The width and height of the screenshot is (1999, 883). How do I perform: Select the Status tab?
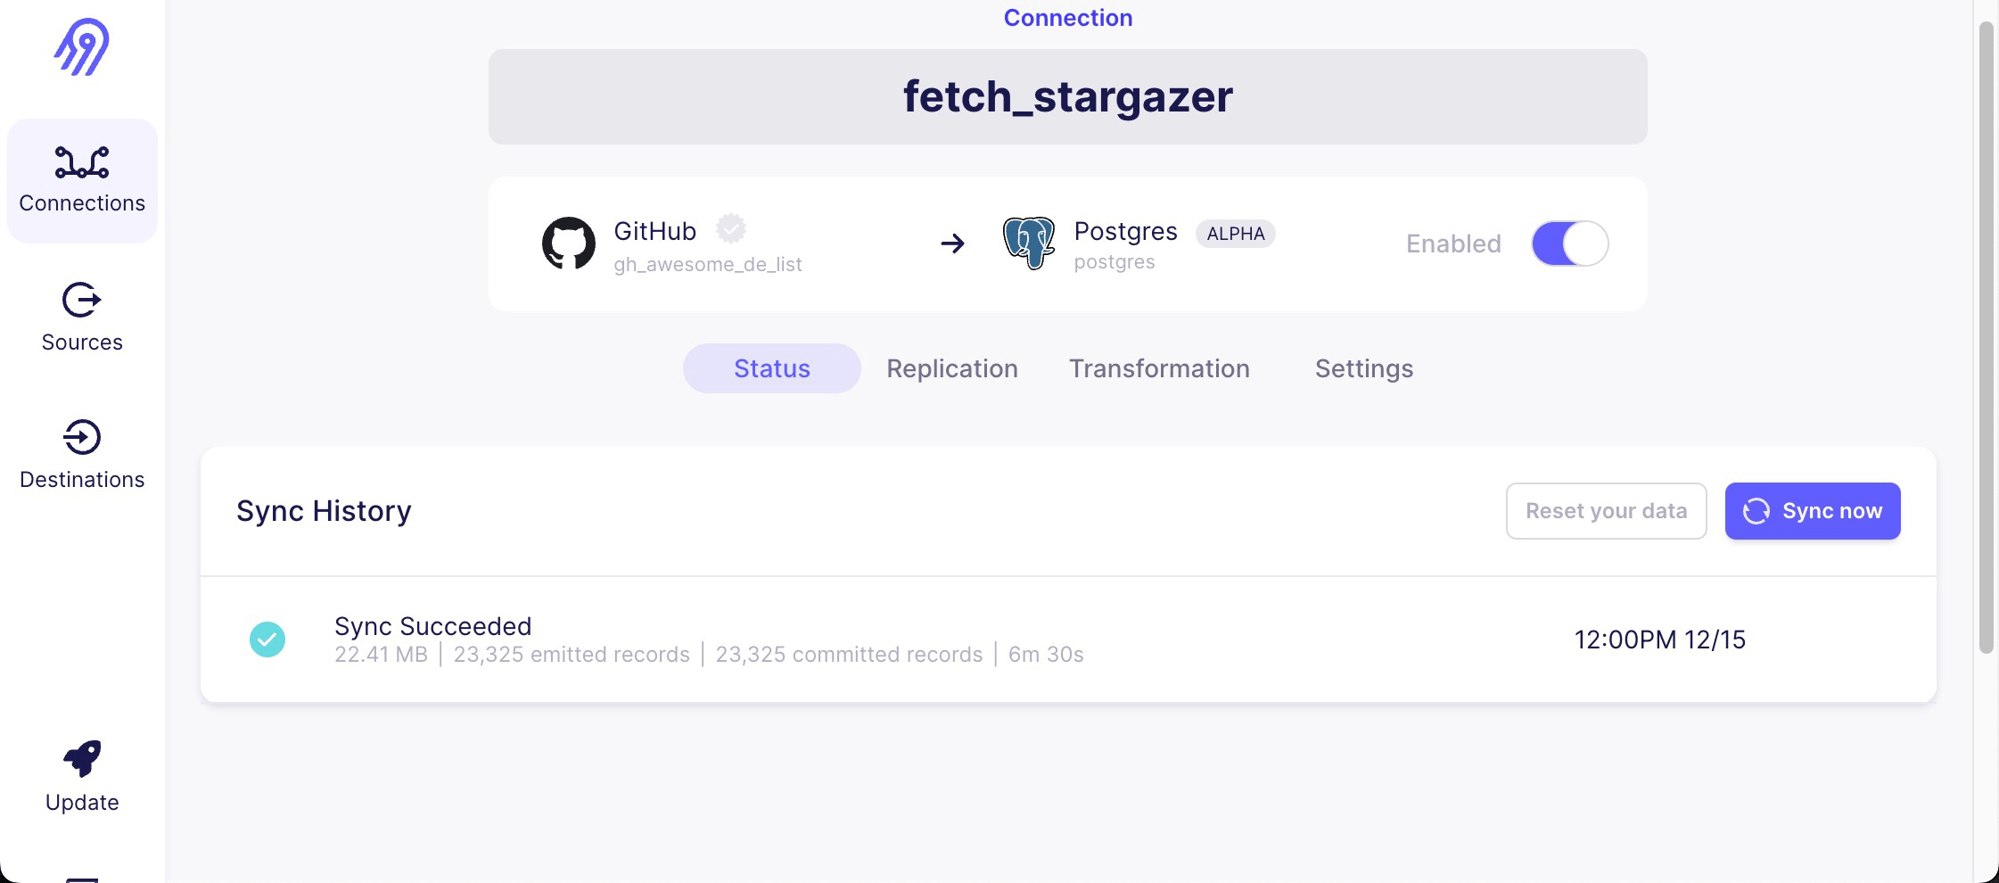tap(772, 368)
